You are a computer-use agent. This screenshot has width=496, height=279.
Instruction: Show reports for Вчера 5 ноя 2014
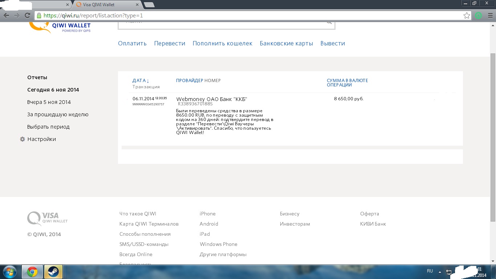(49, 102)
